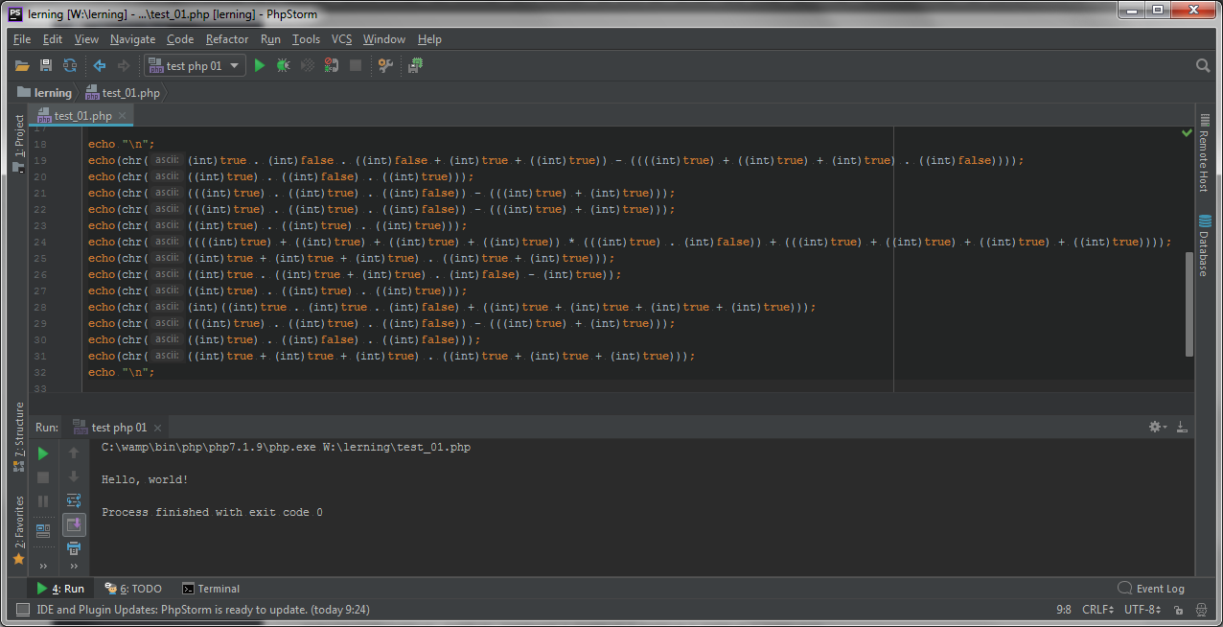
Task: Navigate back with the blue arrow icon
Action: point(99,66)
